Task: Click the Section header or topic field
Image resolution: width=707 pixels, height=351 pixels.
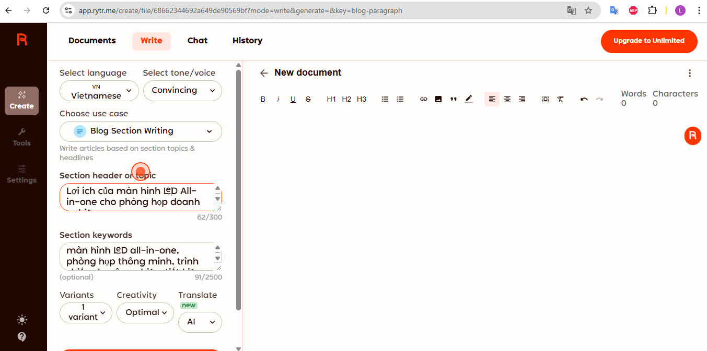Action: pos(141,197)
